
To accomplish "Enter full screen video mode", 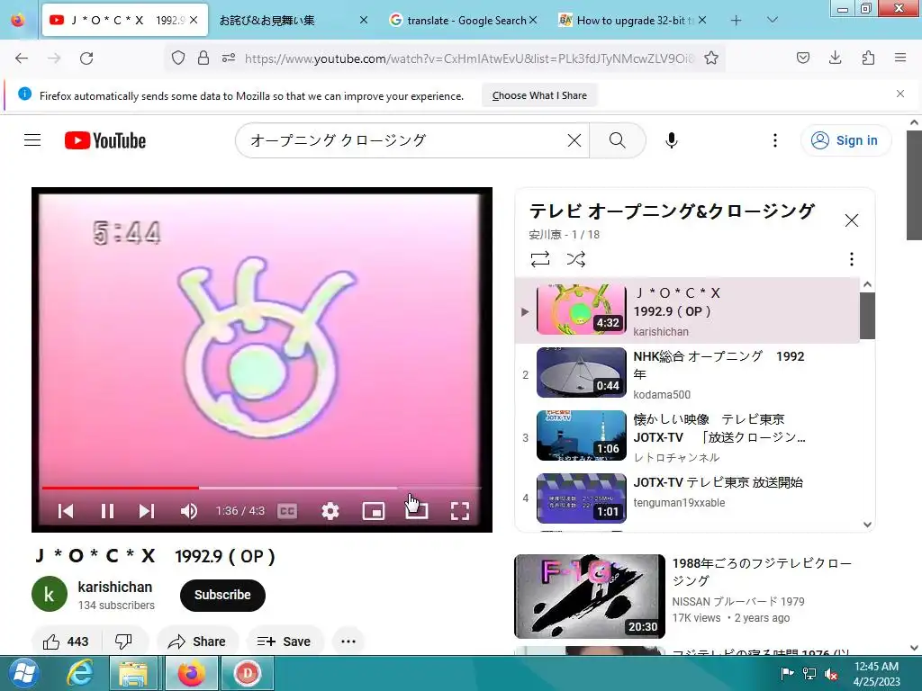I will [x=460, y=511].
